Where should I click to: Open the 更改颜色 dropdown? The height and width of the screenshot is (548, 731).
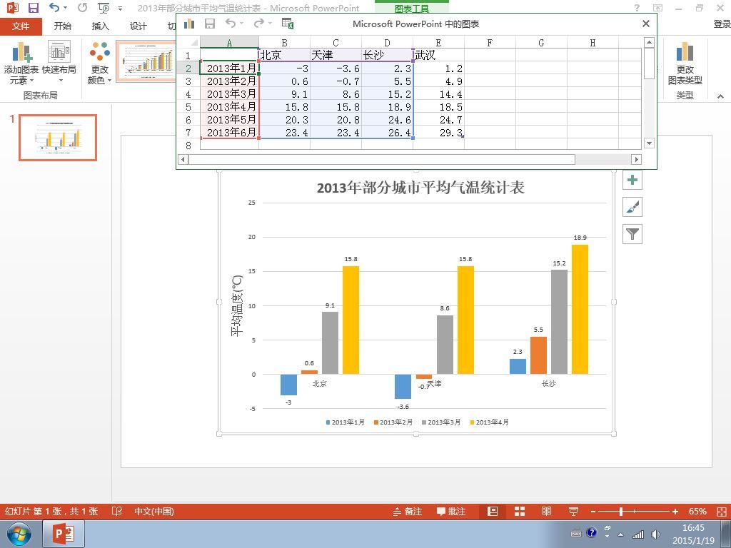(x=100, y=64)
